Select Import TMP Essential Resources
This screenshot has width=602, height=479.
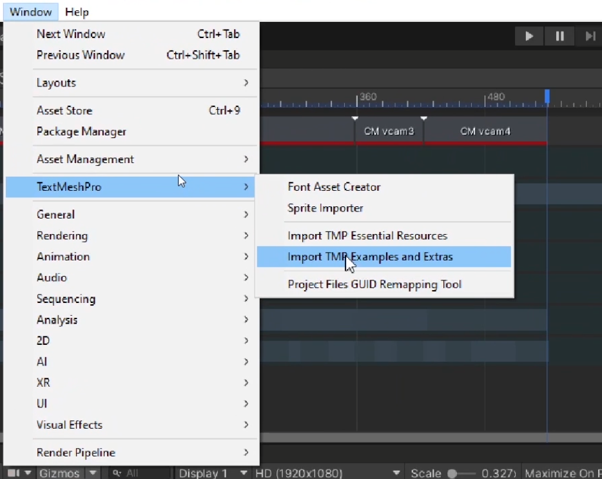pyautogui.click(x=367, y=235)
